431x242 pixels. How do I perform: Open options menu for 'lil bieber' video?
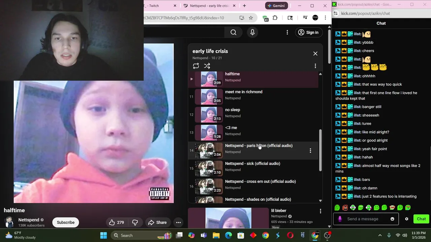320,211
